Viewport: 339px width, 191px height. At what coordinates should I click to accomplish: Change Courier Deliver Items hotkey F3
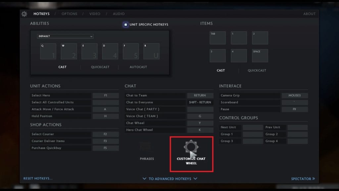(106, 141)
